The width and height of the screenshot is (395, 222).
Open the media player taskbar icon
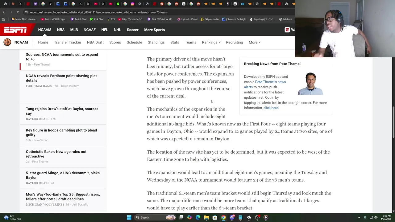click(x=266, y=217)
